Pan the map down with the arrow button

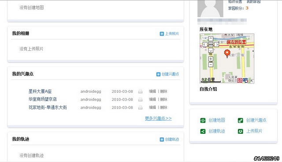pos(211,50)
